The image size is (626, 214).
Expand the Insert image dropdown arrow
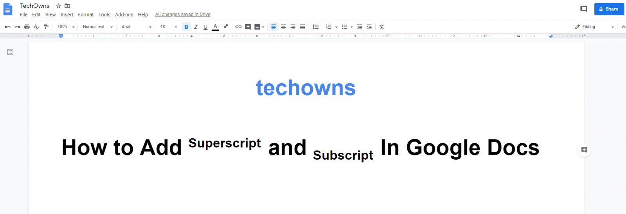tap(263, 27)
